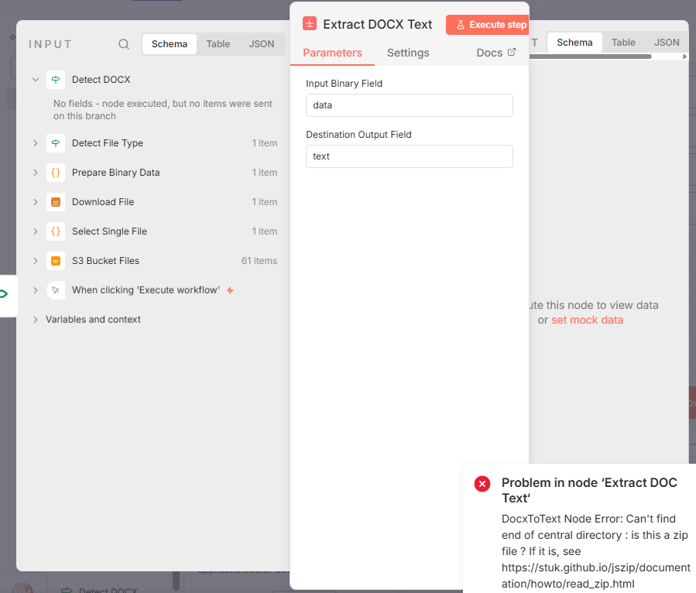Open the Docs external link

(x=495, y=53)
